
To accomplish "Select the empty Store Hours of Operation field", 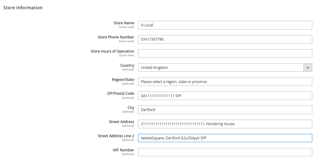I will [225, 54].
